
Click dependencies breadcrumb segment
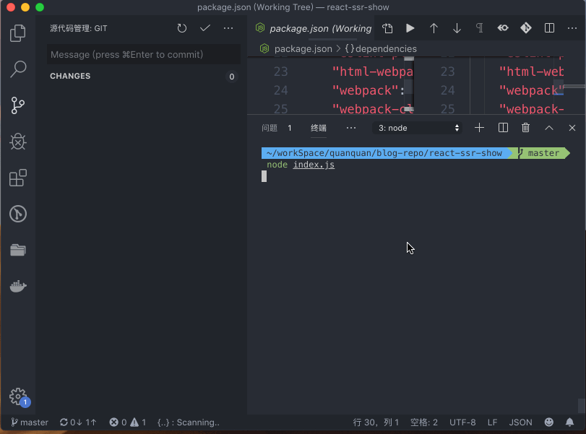pyautogui.click(x=386, y=49)
